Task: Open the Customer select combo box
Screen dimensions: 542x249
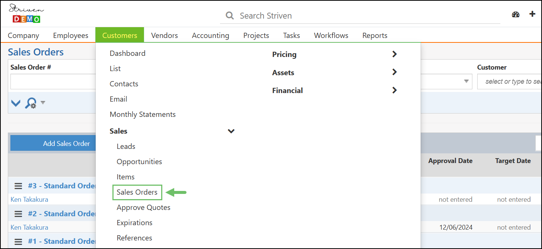Action: coord(509,82)
